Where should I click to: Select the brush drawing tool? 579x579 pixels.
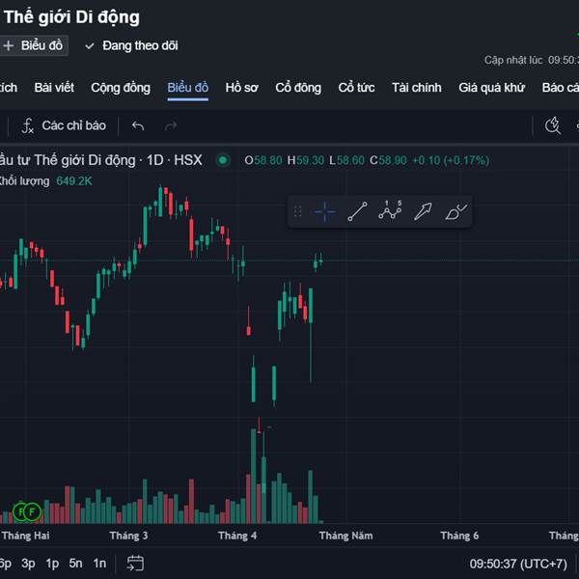pyautogui.click(x=456, y=212)
